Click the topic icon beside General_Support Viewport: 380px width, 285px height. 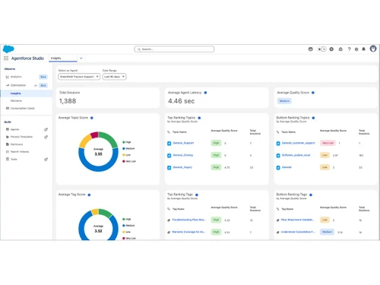[169, 144]
